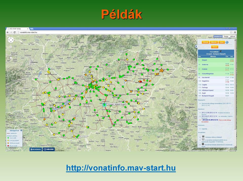Open a new browser tab

32,29
